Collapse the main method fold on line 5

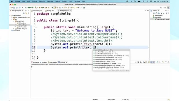[36, 27]
